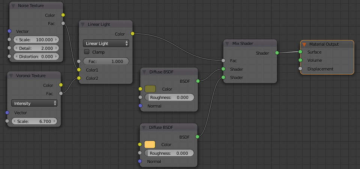This screenshot has width=360, height=169.
Task: Select the Voronoi Texture node title
Action: tap(31, 76)
